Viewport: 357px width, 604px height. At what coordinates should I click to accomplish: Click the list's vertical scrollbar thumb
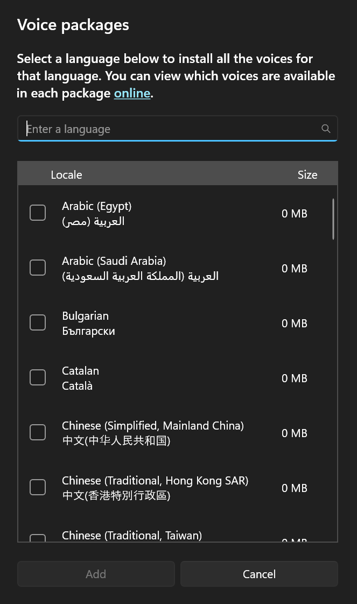[x=333, y=219]
